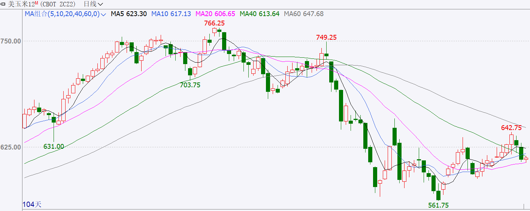Select the MA40 613.64 legend label

click(260, 14)
